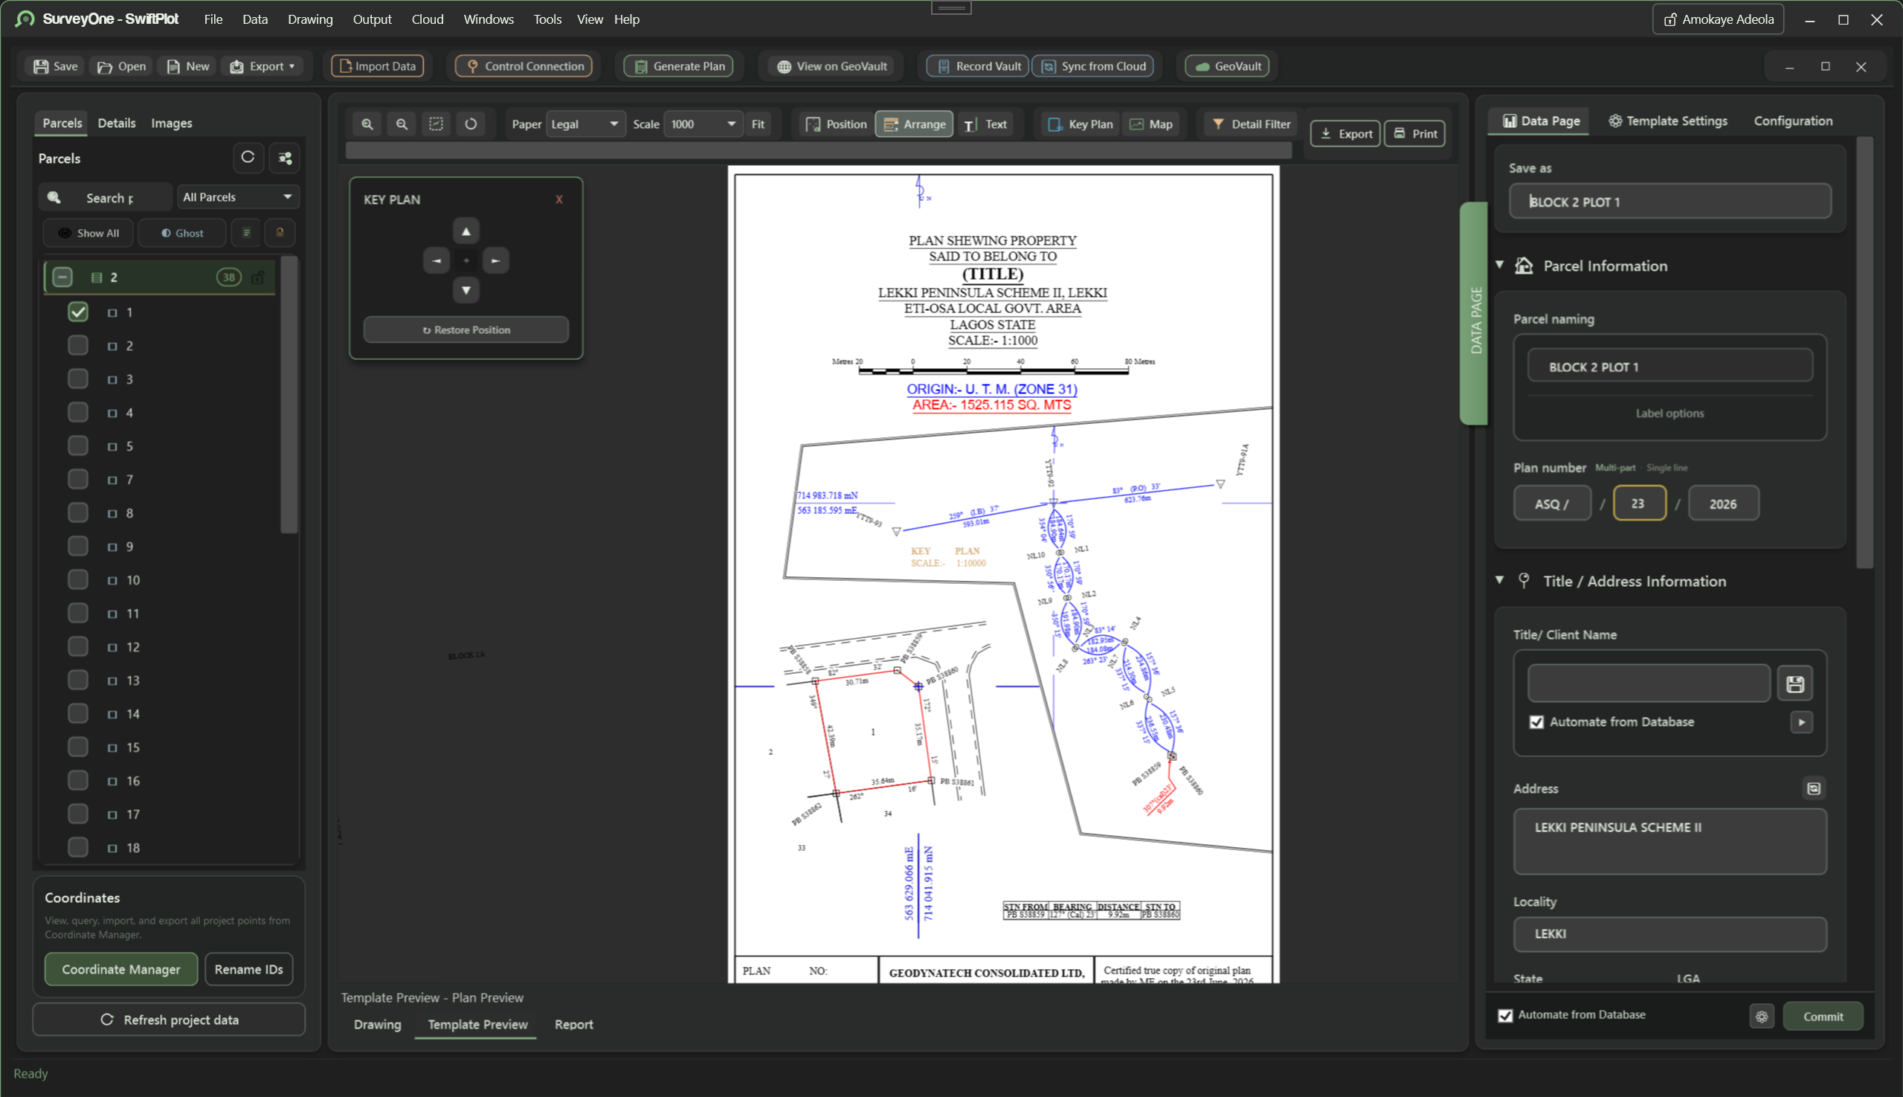Screen dimensions: 1903x1097
Task: Click the Save as name field
Action: (x=1670, y=201)
